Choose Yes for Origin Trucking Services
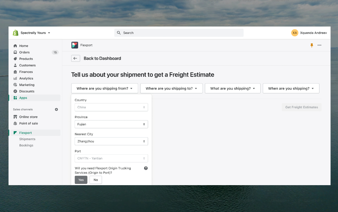 click(81, 180)
